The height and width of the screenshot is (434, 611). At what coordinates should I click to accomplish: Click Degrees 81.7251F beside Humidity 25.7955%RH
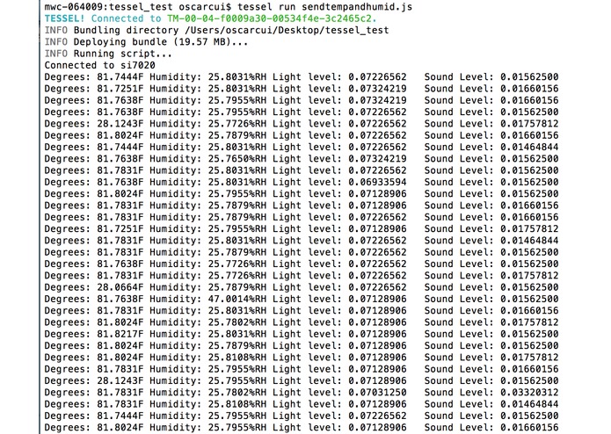point(120,228)
